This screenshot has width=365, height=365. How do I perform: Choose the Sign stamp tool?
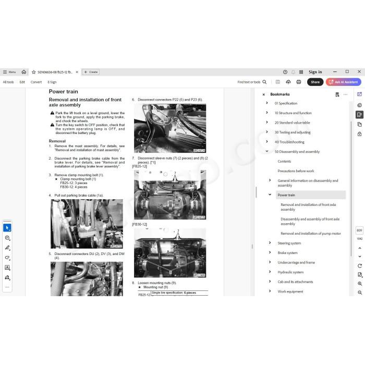coord(7,277)
